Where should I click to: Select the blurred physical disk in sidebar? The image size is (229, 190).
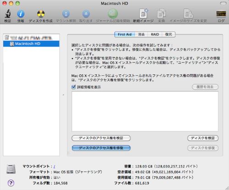point(31,38)
